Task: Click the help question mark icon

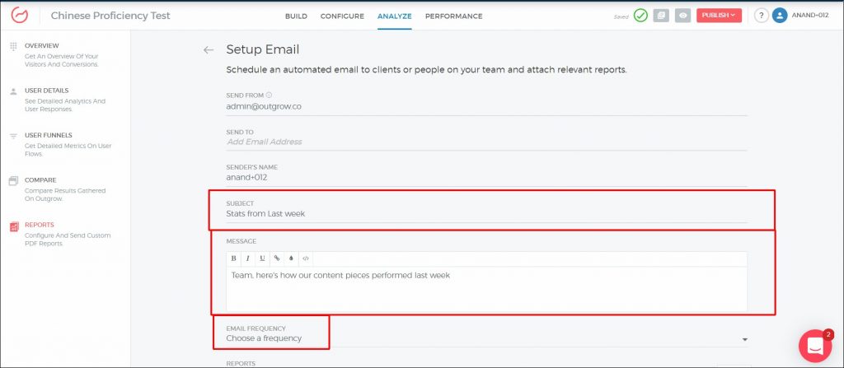Action: [761, 16]
